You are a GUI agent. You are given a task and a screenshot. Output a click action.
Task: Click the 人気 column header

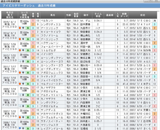click(x=118, y=15)
